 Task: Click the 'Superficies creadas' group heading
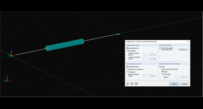pyautogui.click(x=165, y=45)
